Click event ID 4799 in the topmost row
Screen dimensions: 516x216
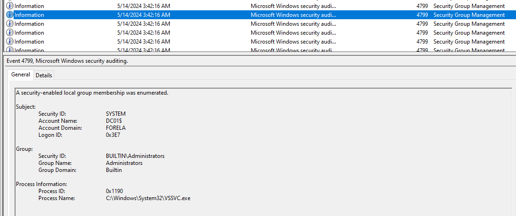[422, 6]
